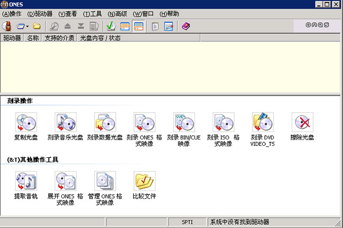Click the 刻录操作 section heading
343x228 pixels.
pyautogui.click(x=20, y=101)
